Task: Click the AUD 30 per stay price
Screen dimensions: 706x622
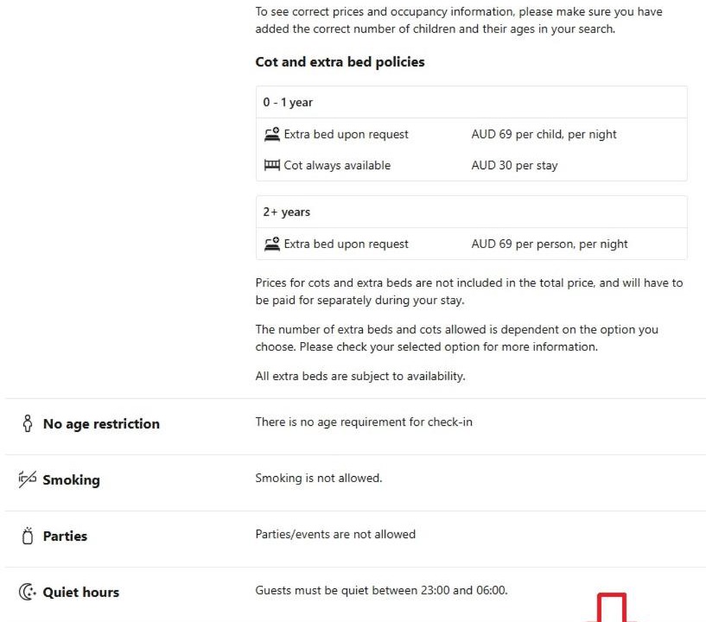Action: 515,165
